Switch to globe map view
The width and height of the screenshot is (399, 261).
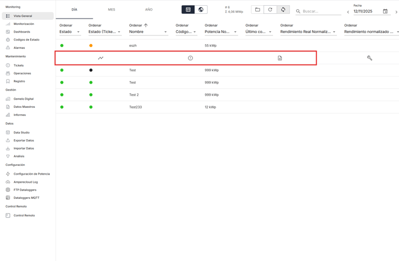(x=201, y=10)
